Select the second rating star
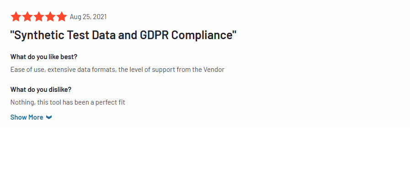This screenshot has height=176, width=410. [27, 17]
